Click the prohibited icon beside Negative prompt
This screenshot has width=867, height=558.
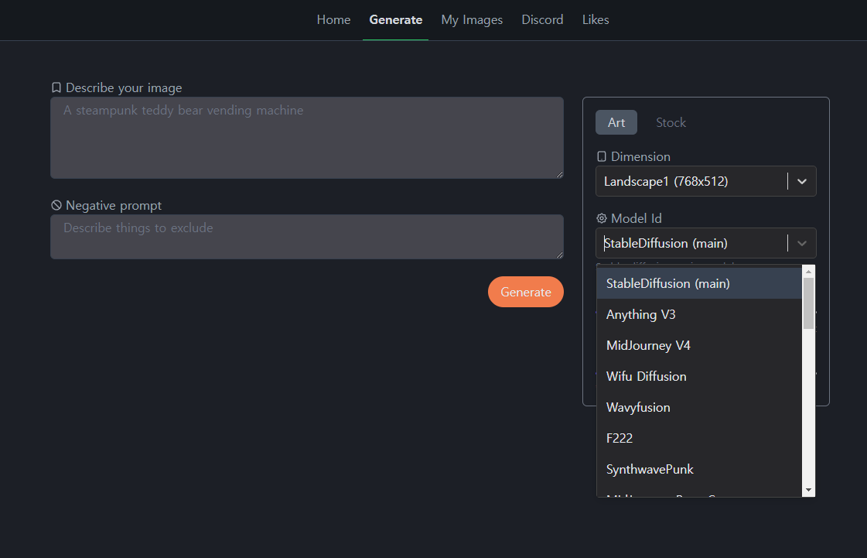pos(56,205)
